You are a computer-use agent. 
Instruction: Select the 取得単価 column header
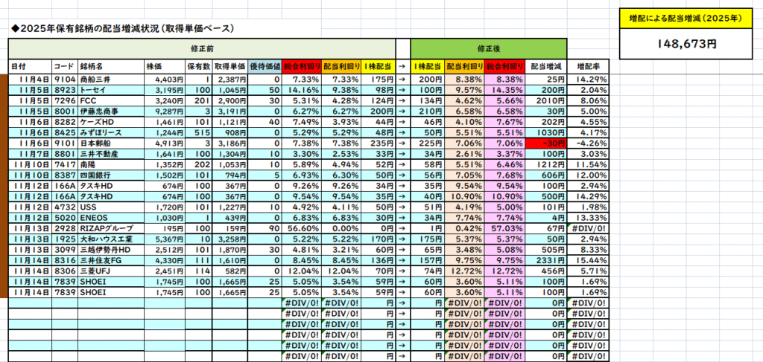(229, 66)
